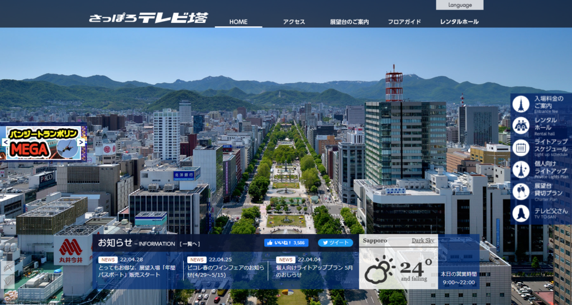Open the ライトアップスケジュール link text

[x=551, y=145]
